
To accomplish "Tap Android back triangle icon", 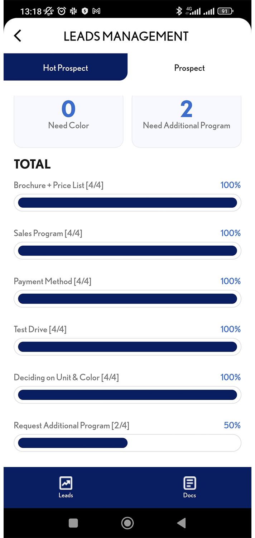I will coord(182,523).
